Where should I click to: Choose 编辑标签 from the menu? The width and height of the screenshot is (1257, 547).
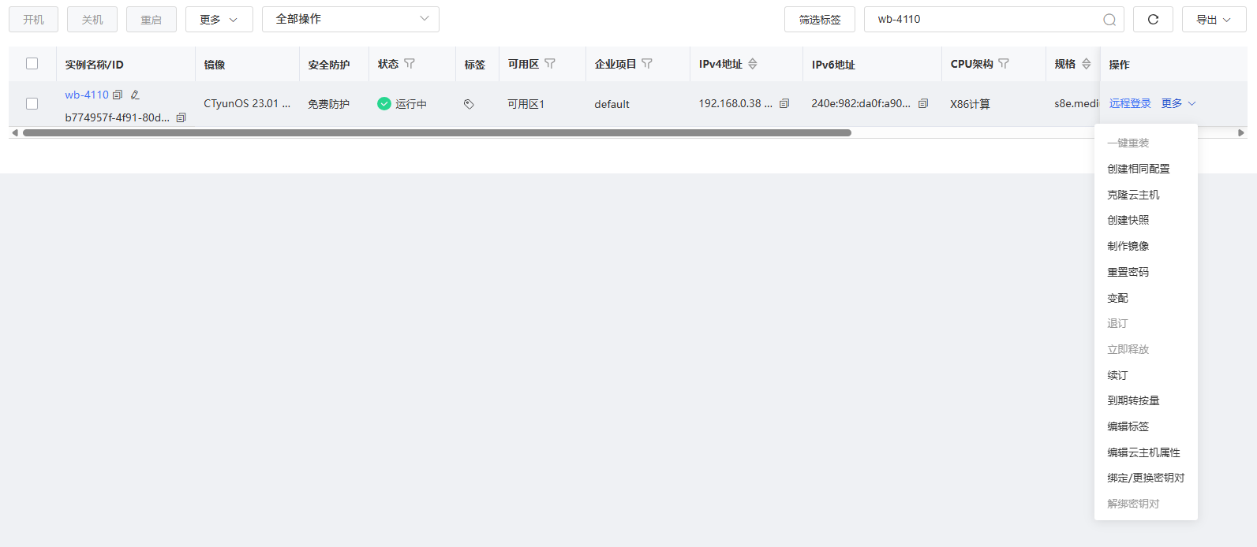click(1146, 426)
